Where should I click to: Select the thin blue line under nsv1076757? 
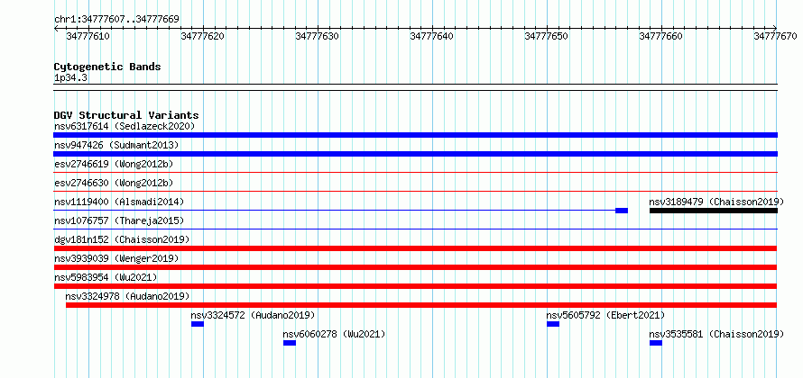coord(415,229)
